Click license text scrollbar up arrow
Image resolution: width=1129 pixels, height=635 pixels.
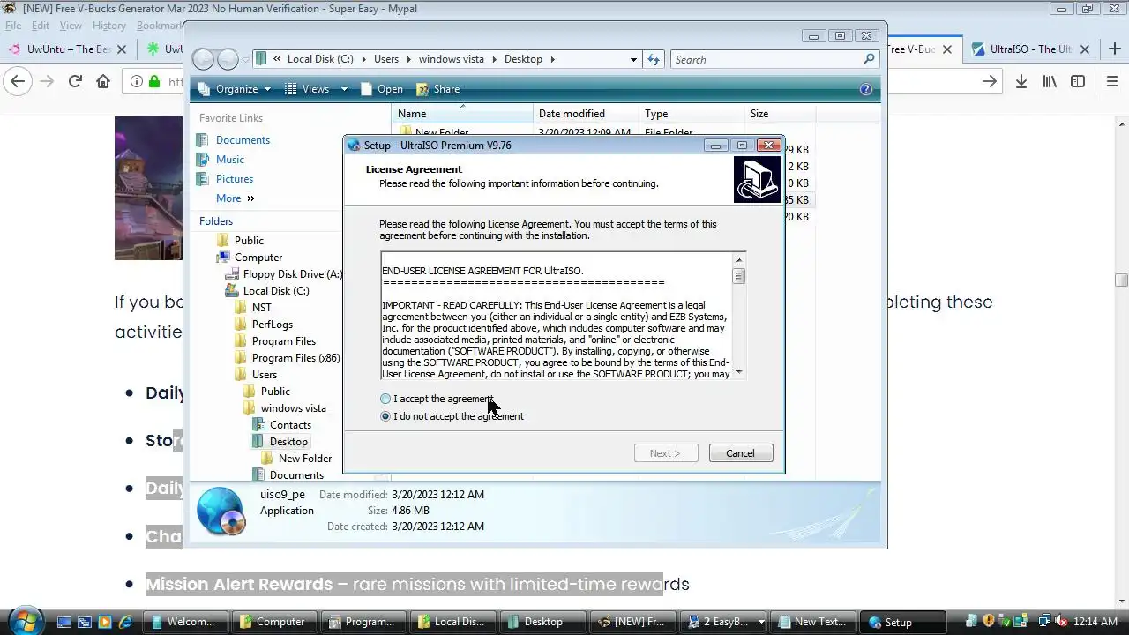[x=739, y=260]
